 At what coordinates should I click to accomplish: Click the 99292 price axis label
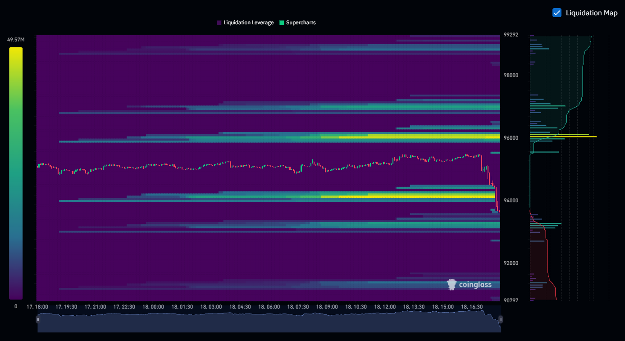[511, 34]
